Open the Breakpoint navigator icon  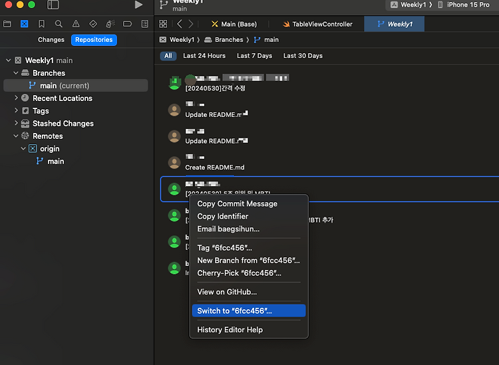[x=127, y=24]
